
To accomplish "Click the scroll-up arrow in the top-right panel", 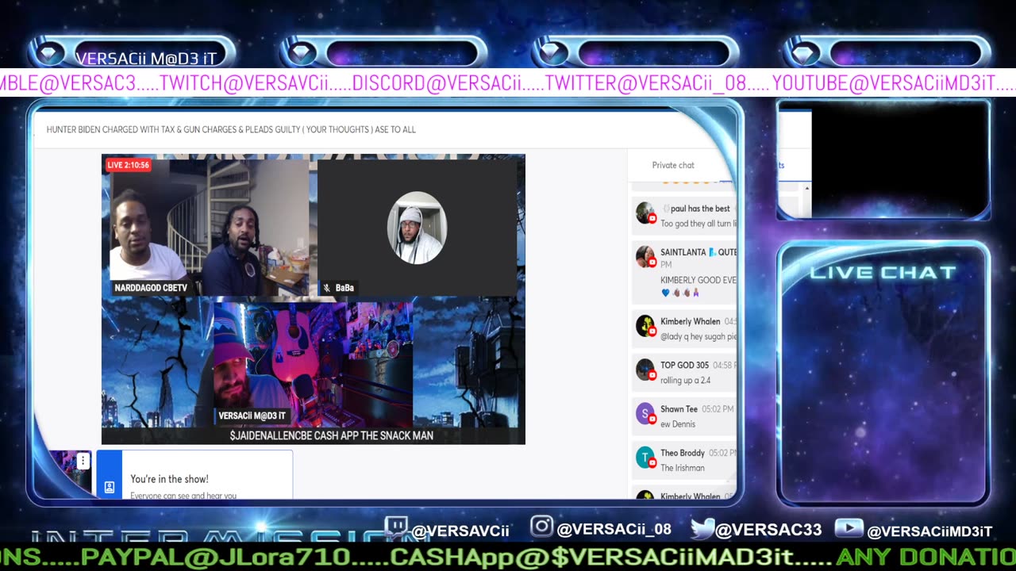I will 807,189.
